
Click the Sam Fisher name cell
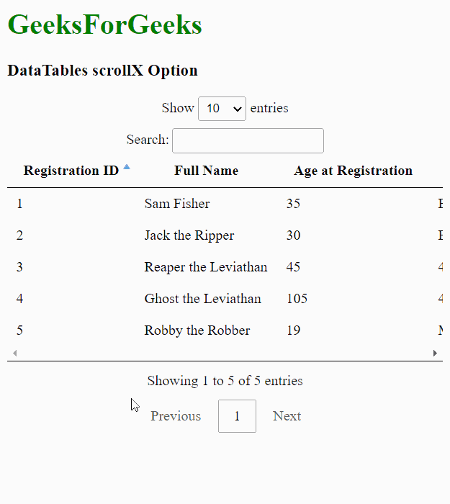[x=177, y=204]
